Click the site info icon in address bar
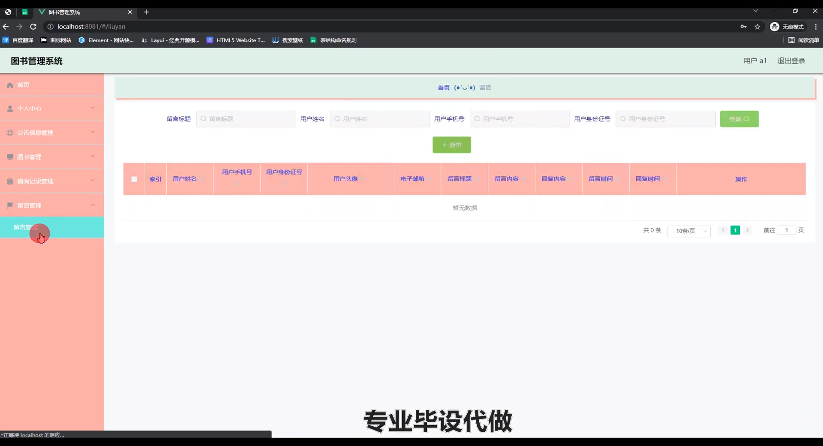823x446 pixels. coord(50,27)
